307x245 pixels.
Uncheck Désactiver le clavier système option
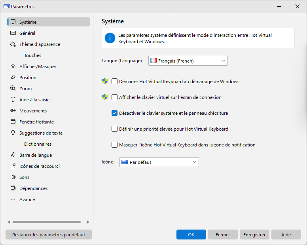114,113
